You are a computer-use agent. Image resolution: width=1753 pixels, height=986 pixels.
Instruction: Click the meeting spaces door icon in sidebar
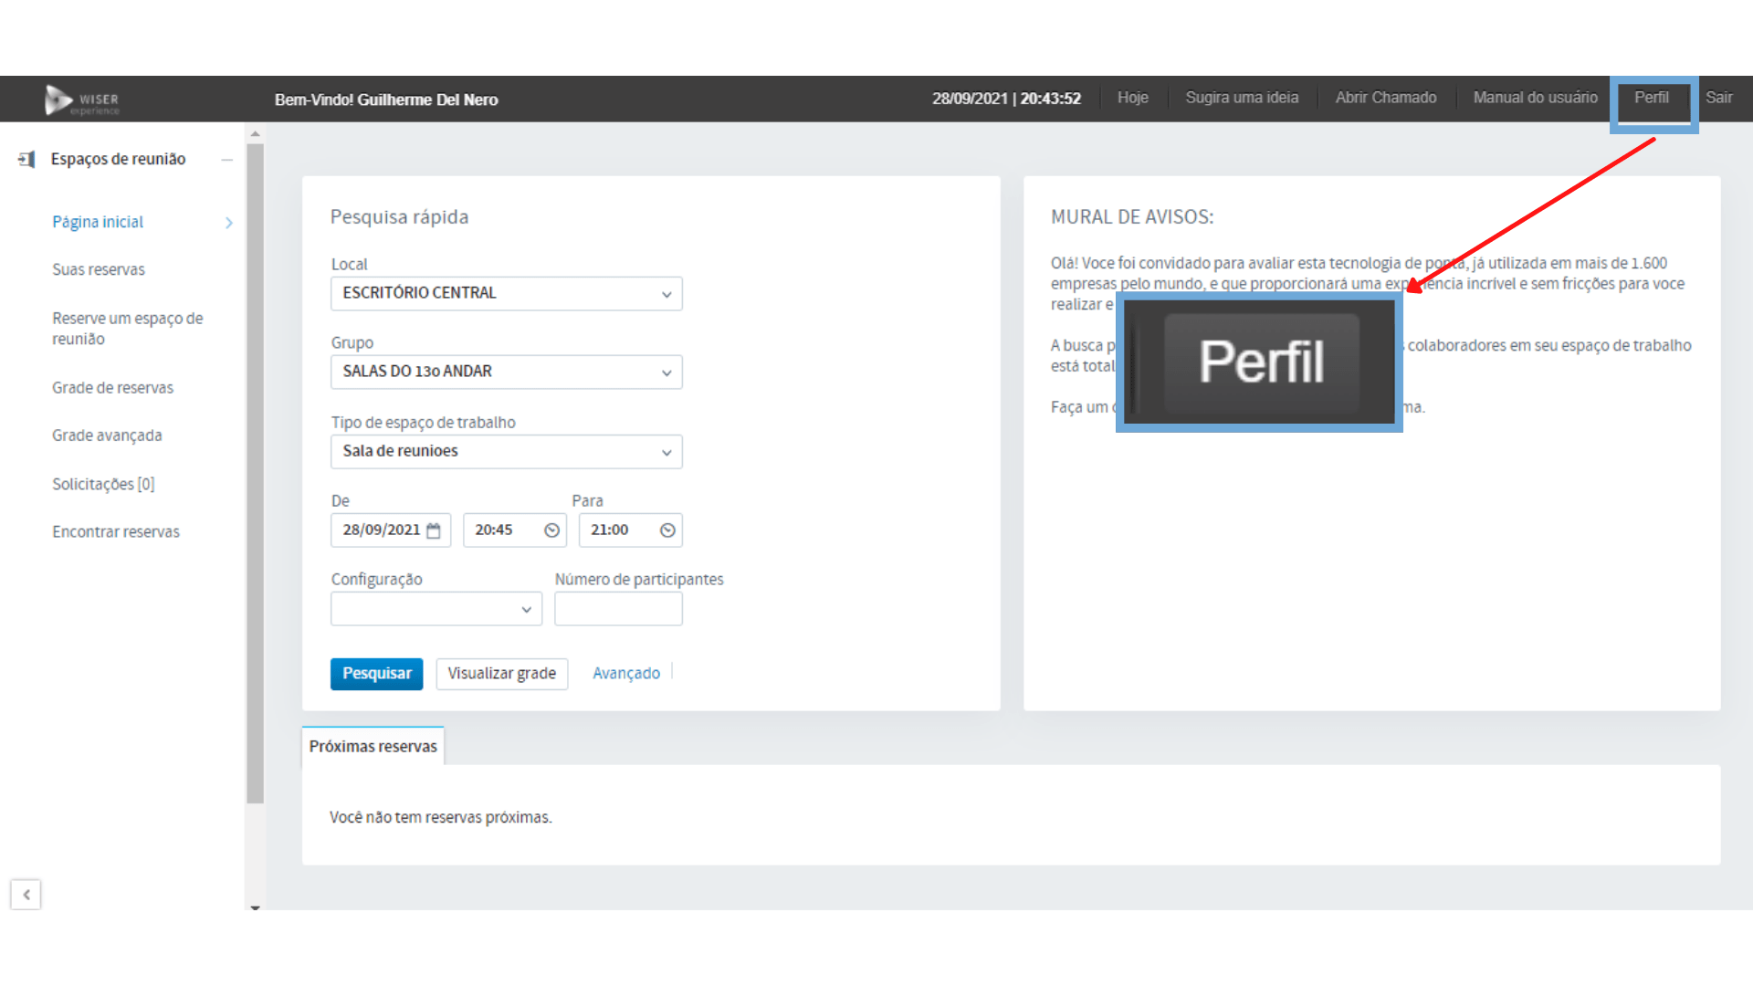(x=26, y=160)
